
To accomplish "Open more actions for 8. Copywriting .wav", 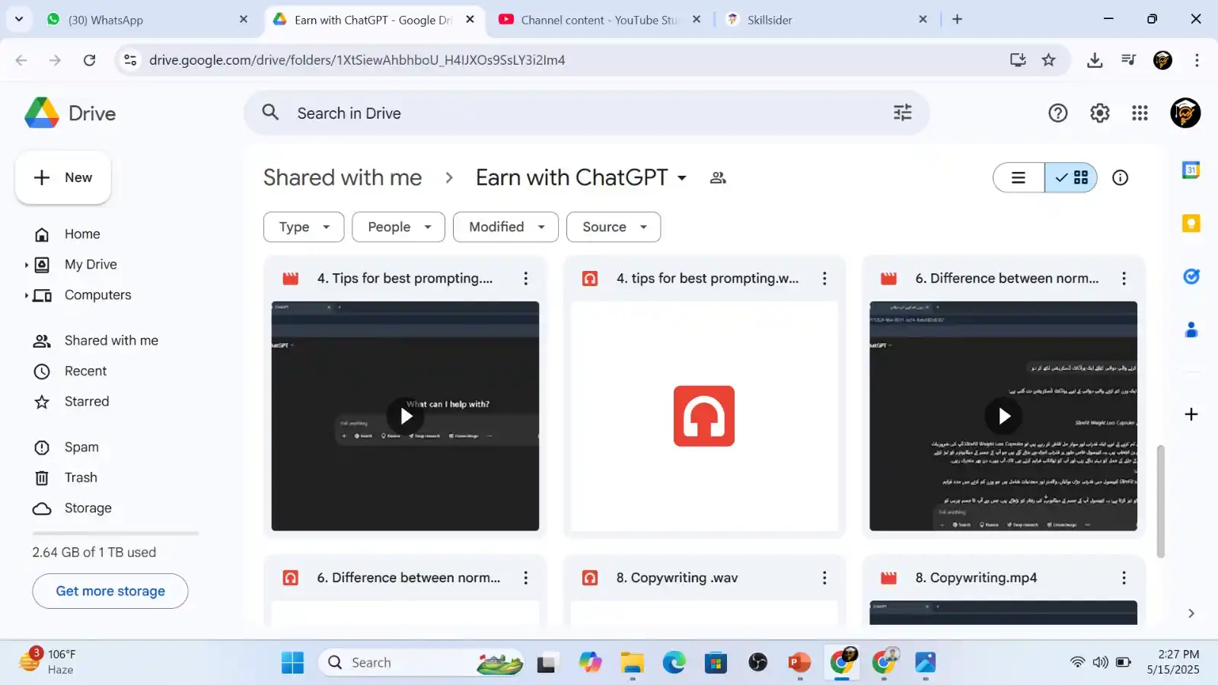I will 824,578.
